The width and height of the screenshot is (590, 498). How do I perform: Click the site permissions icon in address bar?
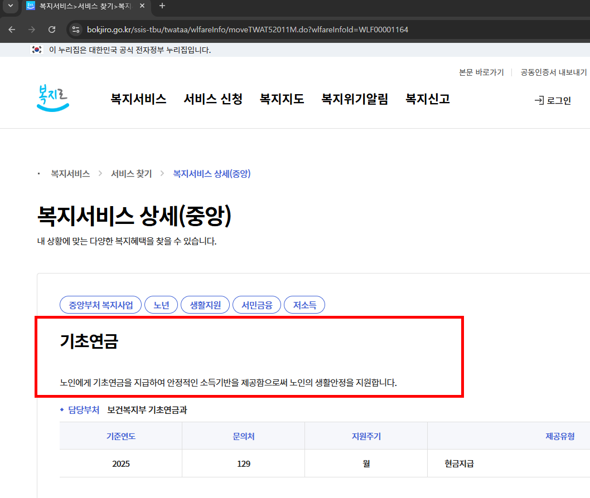point(75,30)
